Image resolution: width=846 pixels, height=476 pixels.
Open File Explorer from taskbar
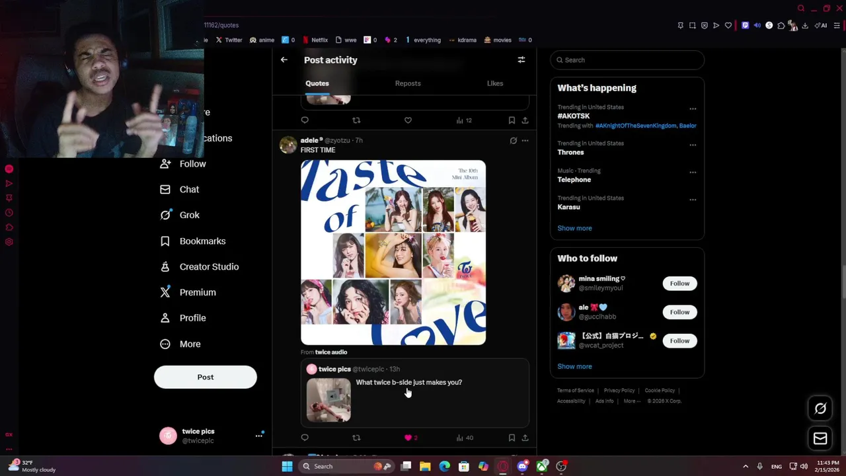pos(425,467)
